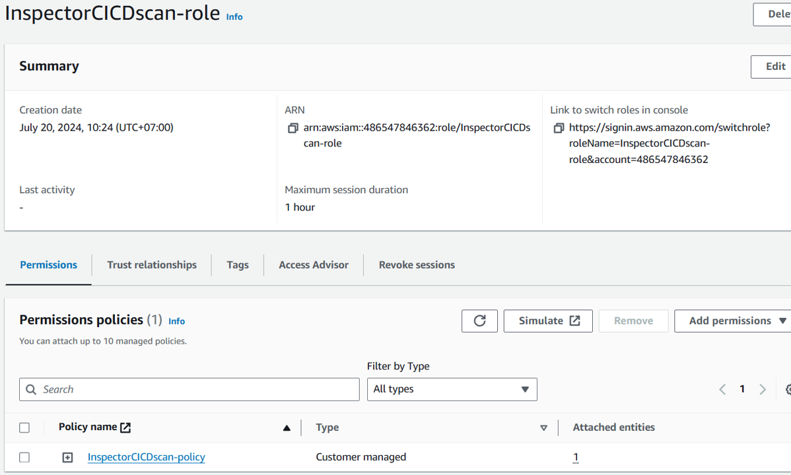Copy the switch-role console link with the copy icon
Screen dimensions: 791x475
[x=558, y=128]
